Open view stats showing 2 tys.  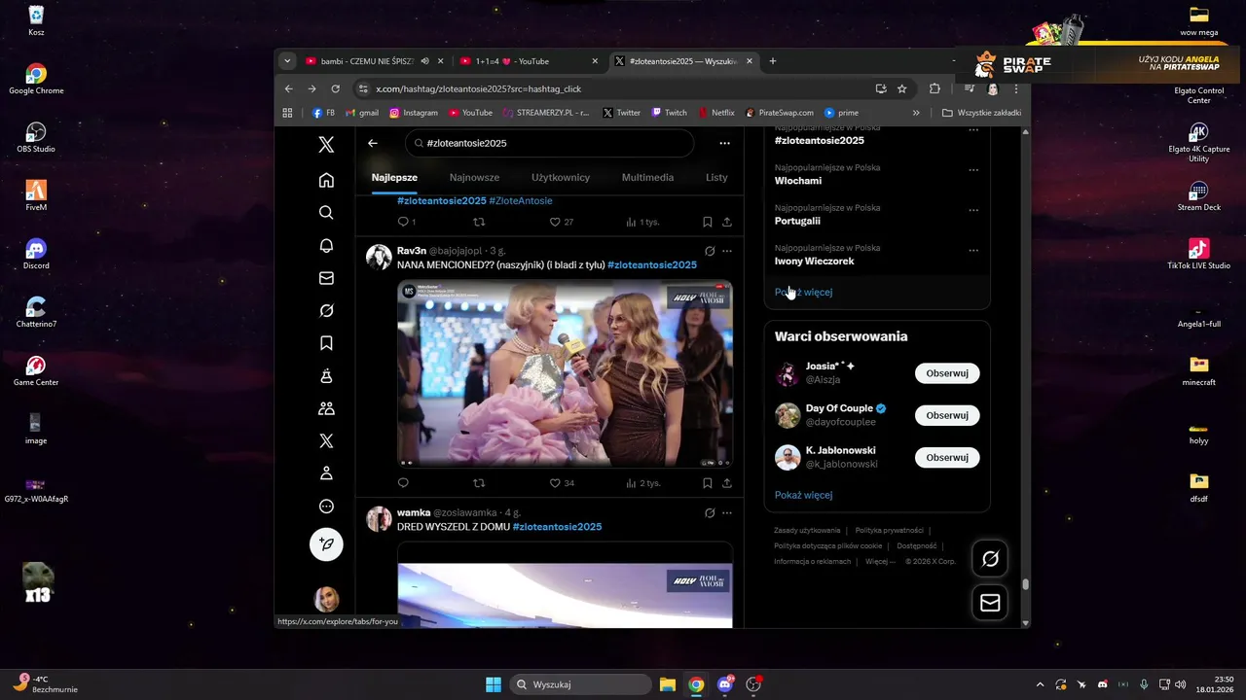[x=642, y=483]
